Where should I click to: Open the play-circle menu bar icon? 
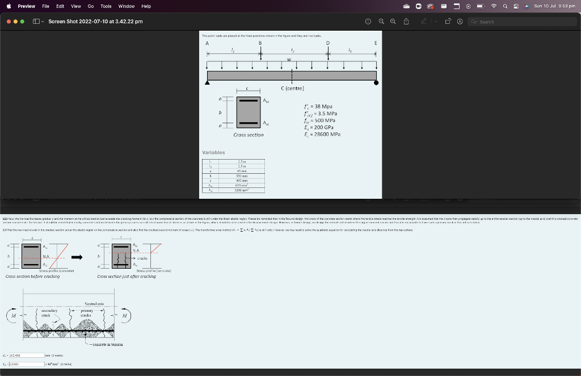pos(468,6)
